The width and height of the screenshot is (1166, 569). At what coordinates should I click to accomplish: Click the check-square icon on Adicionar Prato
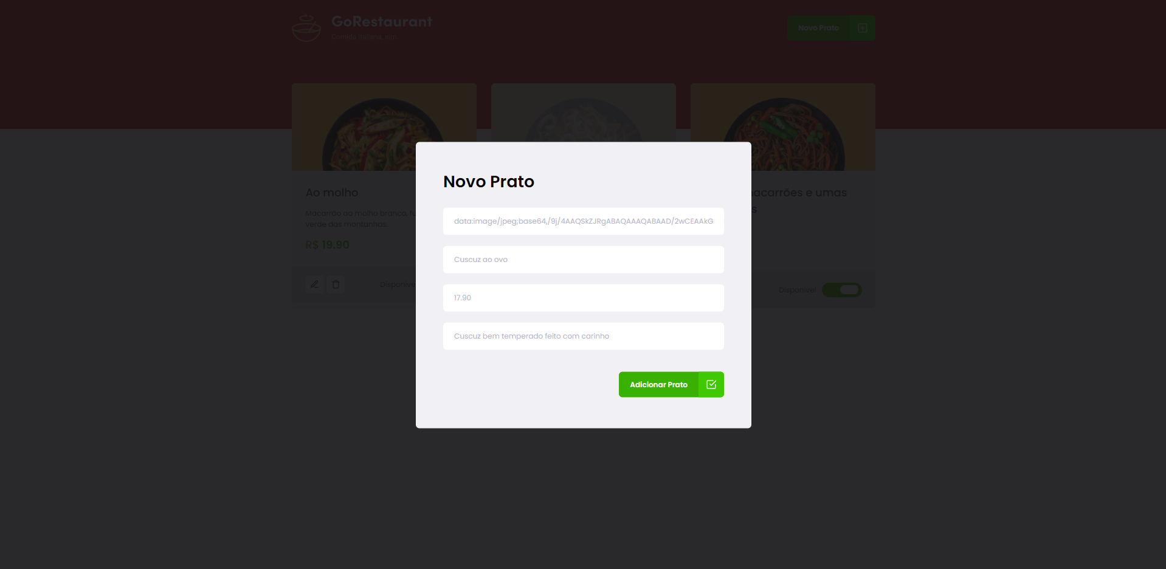click(711, 384)
